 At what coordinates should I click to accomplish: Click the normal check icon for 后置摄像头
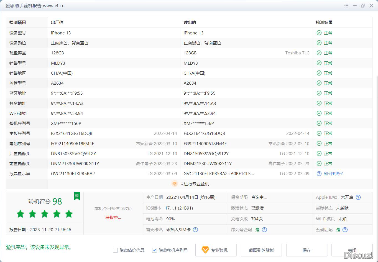[x=319, y=153]
